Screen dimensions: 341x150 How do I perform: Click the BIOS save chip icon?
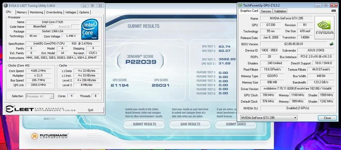coord(332,44)
